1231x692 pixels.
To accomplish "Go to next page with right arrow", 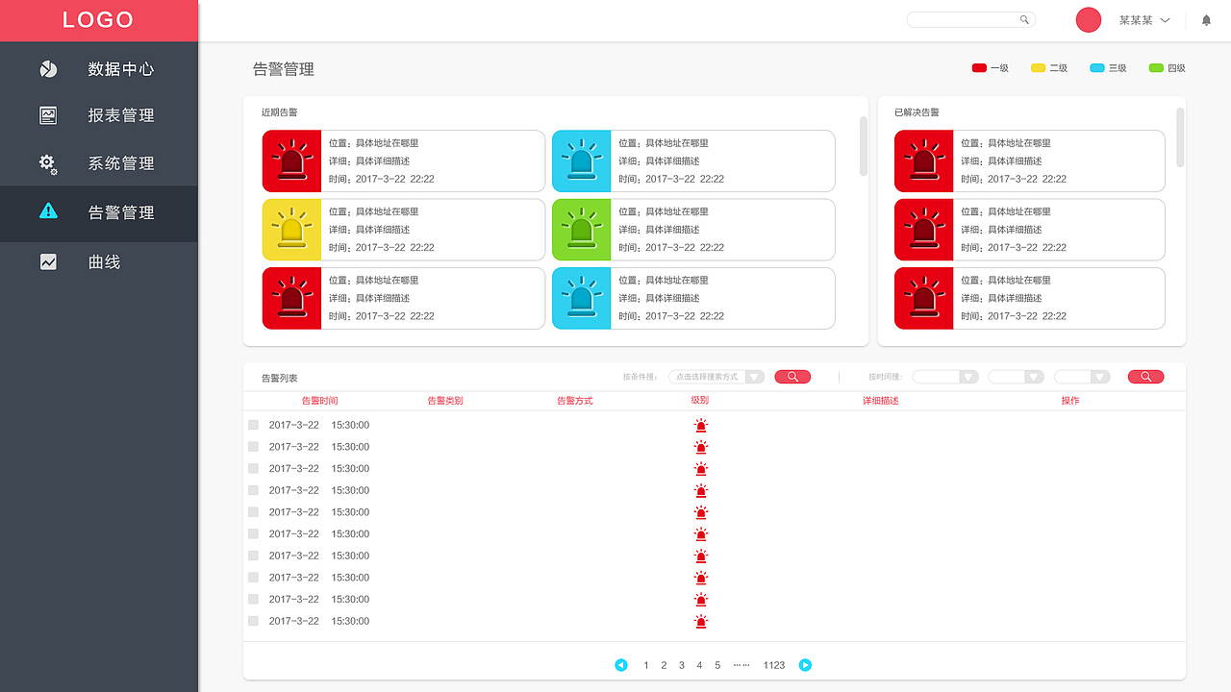I will 806,665.
